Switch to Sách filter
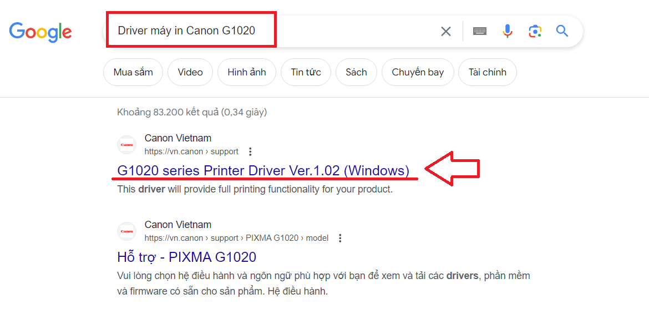Screen dimensions: 649x309 (356, 72)
